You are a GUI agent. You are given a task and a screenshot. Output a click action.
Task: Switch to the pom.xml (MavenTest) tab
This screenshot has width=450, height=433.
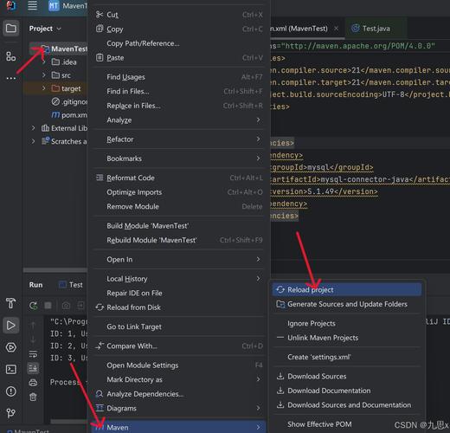(x=300, y=29)
